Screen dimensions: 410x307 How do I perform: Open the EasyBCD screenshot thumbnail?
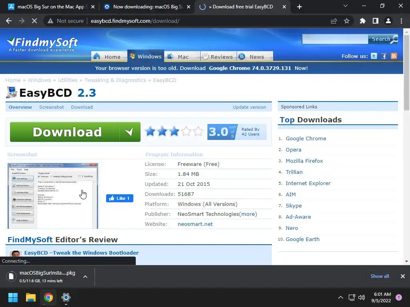click(53, 196)
